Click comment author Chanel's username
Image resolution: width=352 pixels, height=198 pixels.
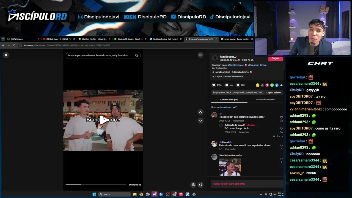pyautogui.click(x=226, y=142)
